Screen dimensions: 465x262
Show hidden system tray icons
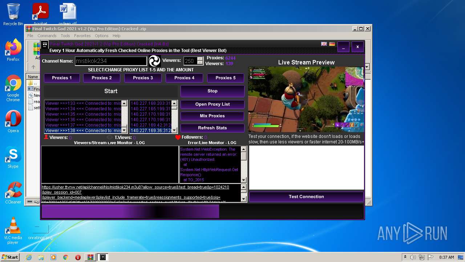click(x=405, y=257)
